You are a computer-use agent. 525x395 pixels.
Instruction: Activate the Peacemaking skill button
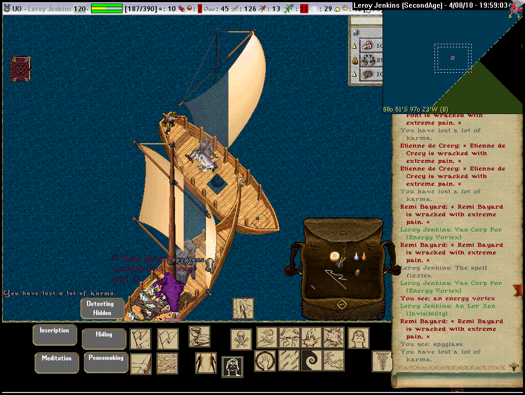(106, 358)
